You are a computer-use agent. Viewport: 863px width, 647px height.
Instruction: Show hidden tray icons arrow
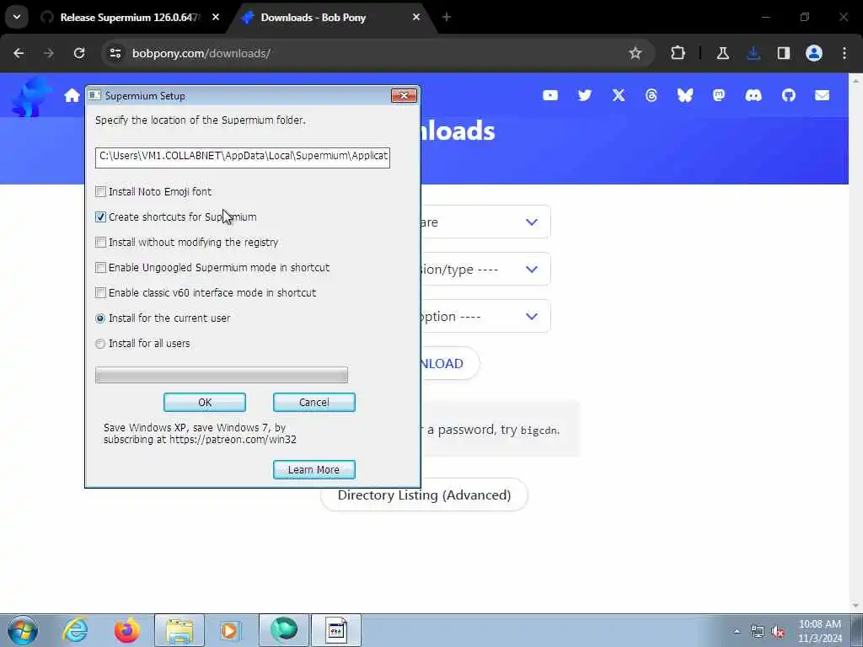point(737,631)
